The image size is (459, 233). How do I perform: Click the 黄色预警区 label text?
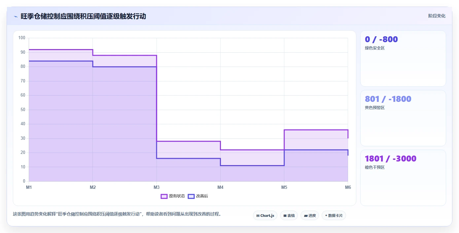(375, 108)
